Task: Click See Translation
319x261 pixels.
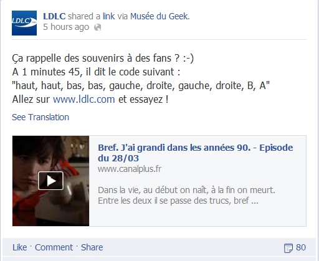Action: click(40, 117)
